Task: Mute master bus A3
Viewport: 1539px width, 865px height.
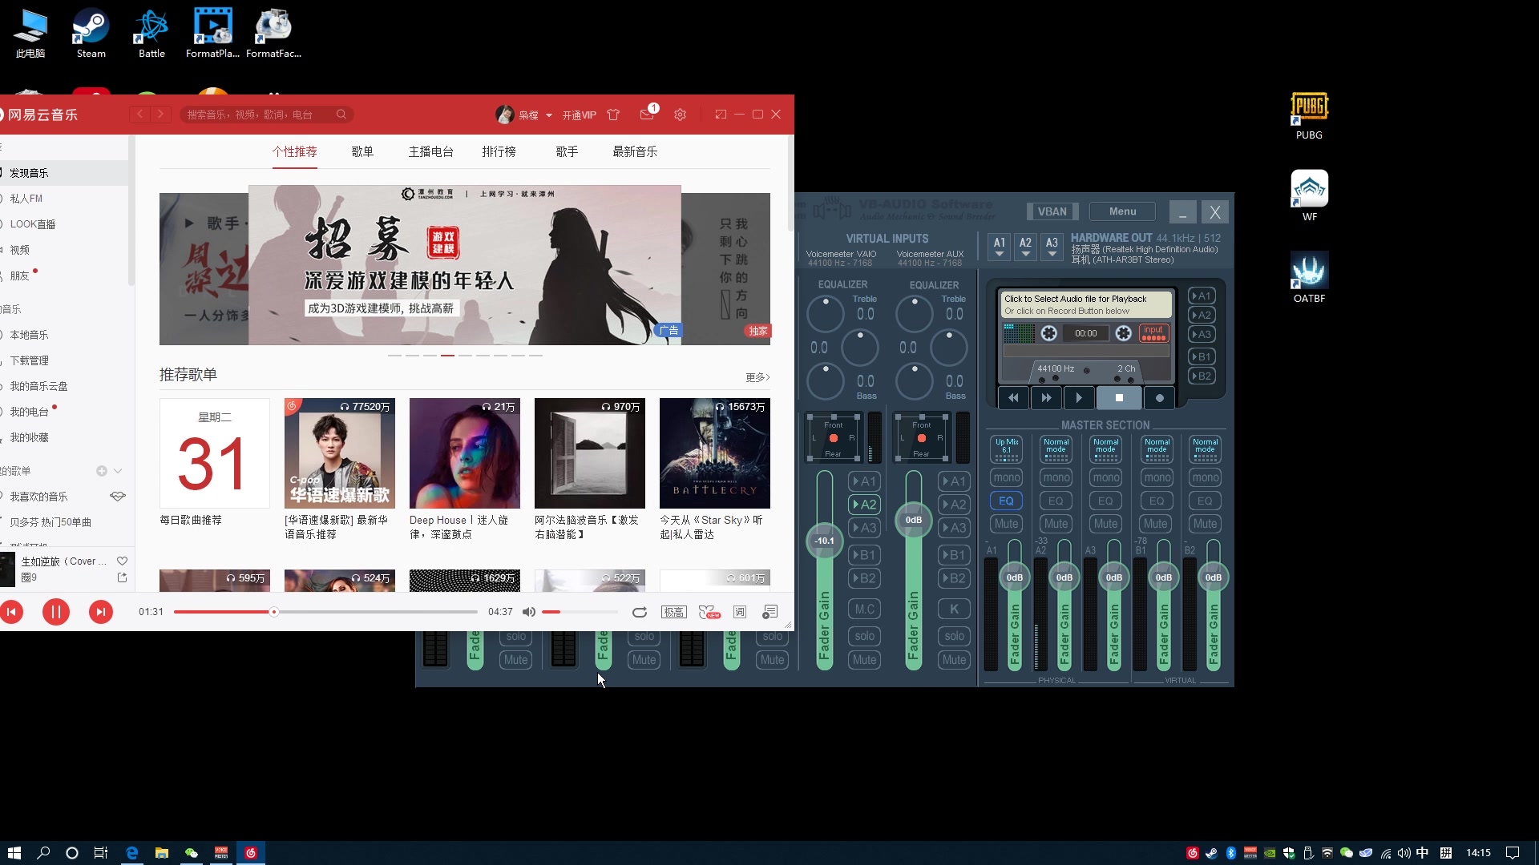Action: point(1106,524)
